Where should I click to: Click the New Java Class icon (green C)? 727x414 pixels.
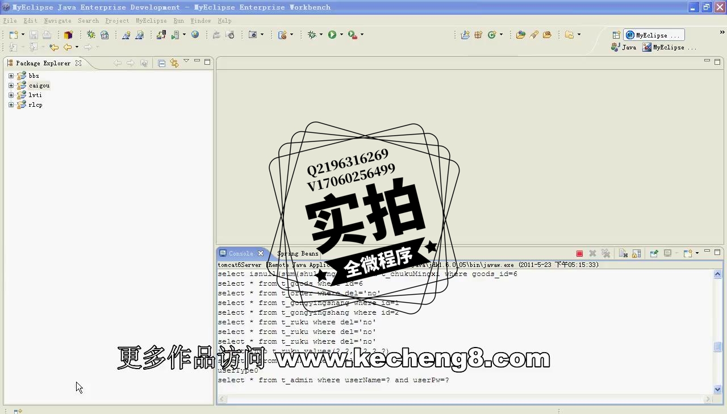pyautogui.click(x=492, y=35)
